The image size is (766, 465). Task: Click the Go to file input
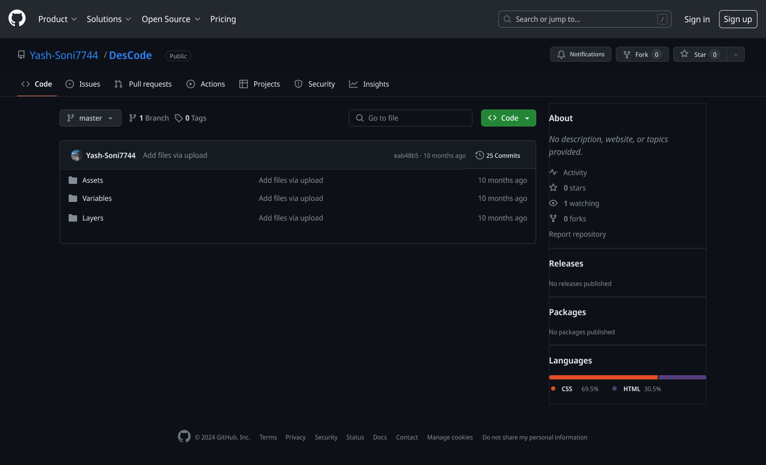(x=411, y=118)
